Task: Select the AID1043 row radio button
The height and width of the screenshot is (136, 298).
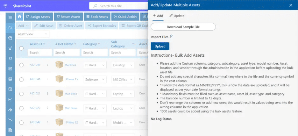Action: [21, 65]
